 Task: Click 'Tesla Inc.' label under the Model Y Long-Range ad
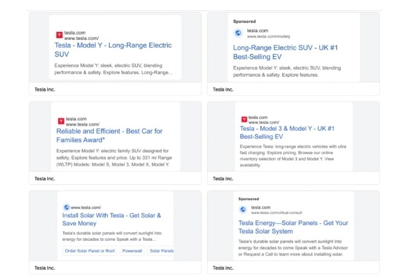[45, 90]
